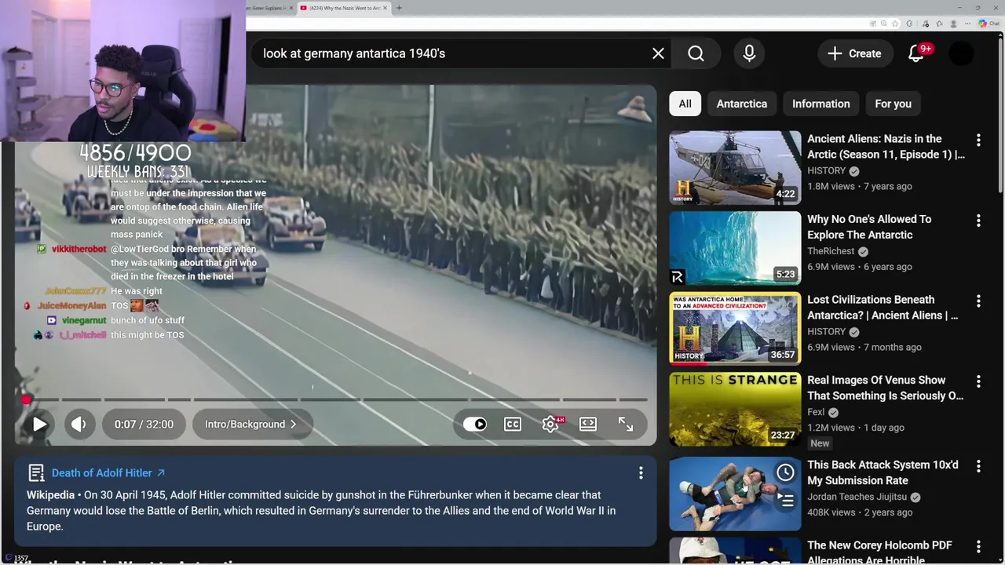The width and height of the screenshot is (1005, 565).
Task: Switch to theater mode
Action: coord(588,425)
